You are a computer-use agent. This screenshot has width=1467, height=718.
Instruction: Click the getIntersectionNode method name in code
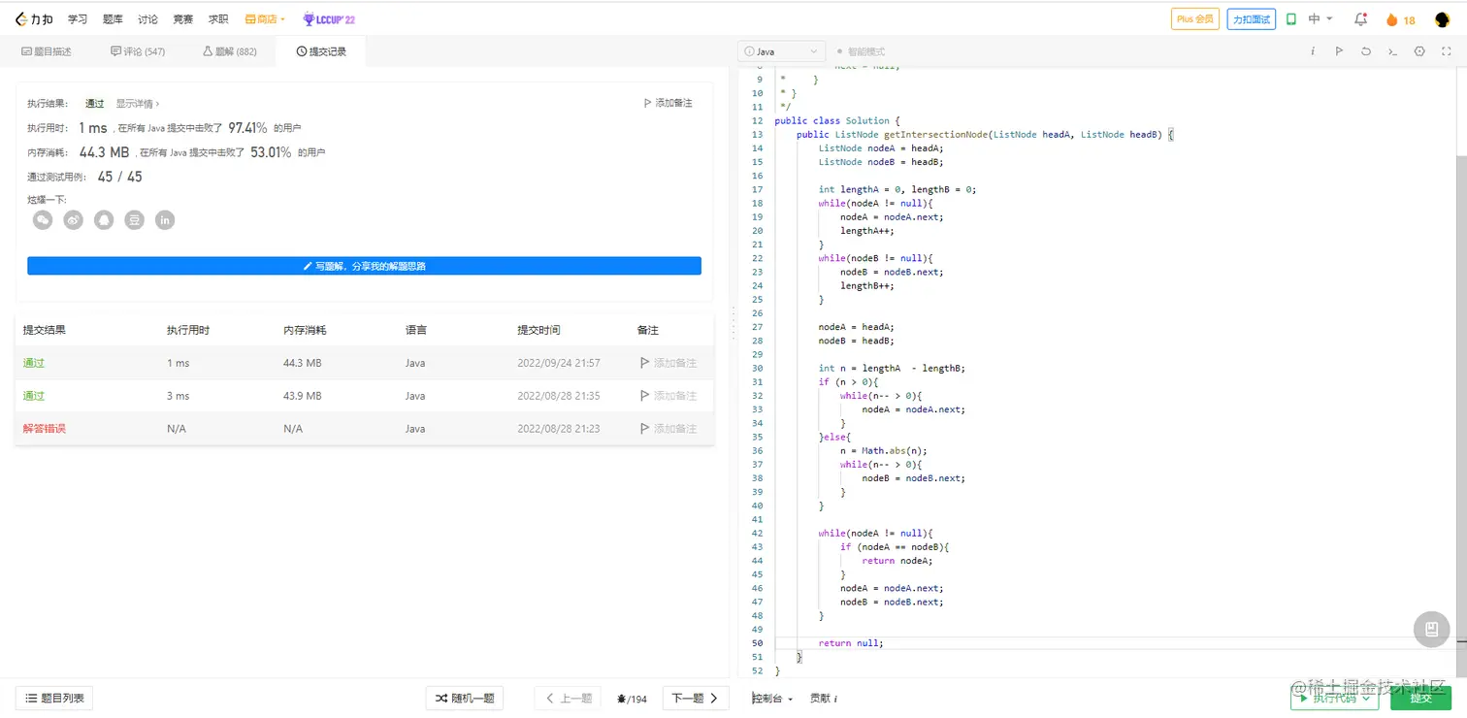tap(935, 135)
